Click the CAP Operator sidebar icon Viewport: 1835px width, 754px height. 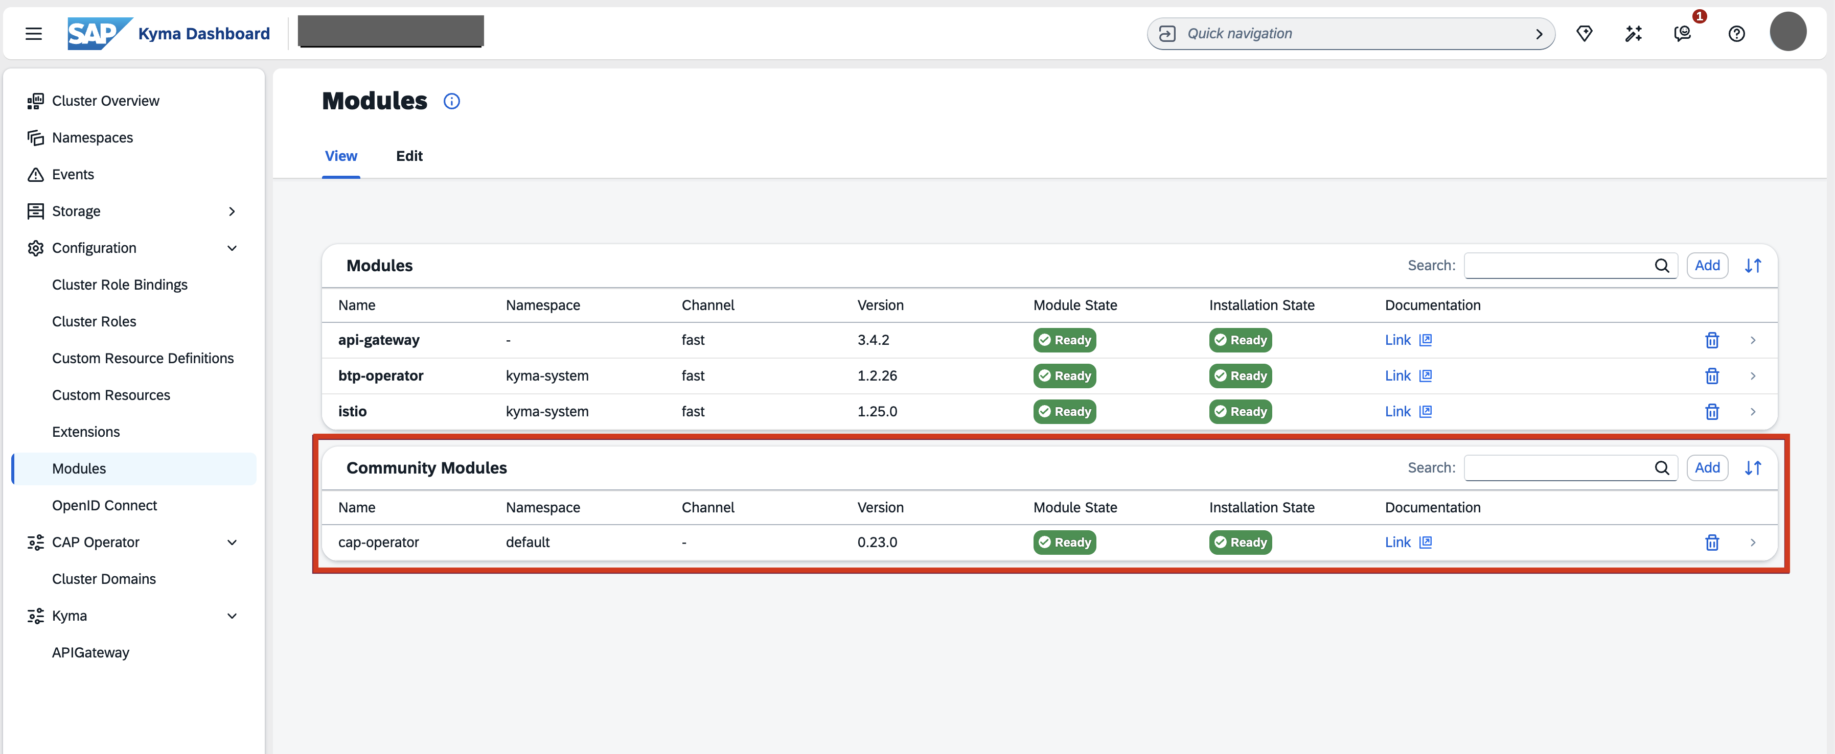click(36, 543)
